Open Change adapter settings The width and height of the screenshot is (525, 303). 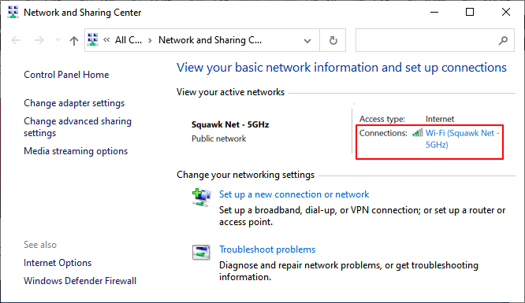[74, 103]
